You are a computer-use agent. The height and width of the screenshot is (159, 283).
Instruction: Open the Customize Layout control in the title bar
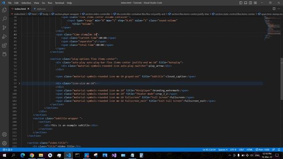255,3
